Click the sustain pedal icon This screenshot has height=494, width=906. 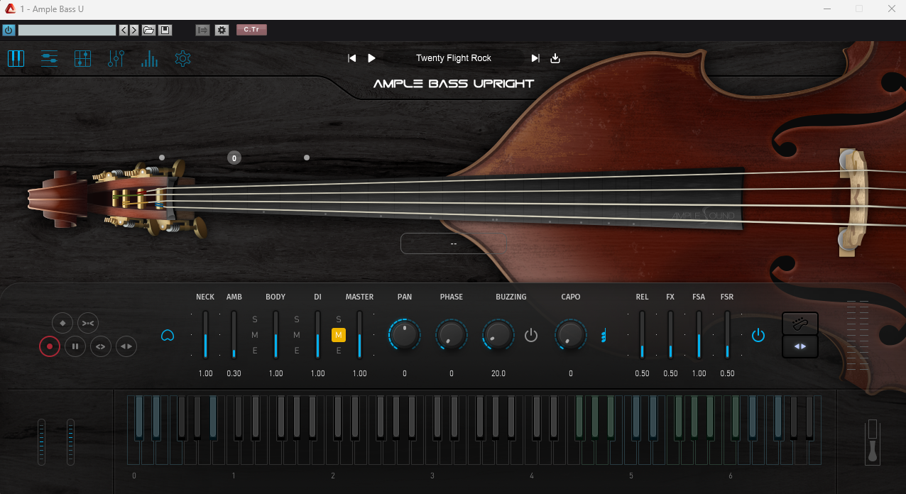click(x=873, y=442)
